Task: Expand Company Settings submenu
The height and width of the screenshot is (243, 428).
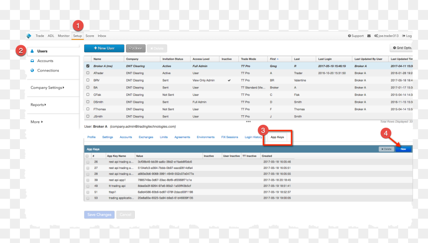Action: [x=47, y=87]
